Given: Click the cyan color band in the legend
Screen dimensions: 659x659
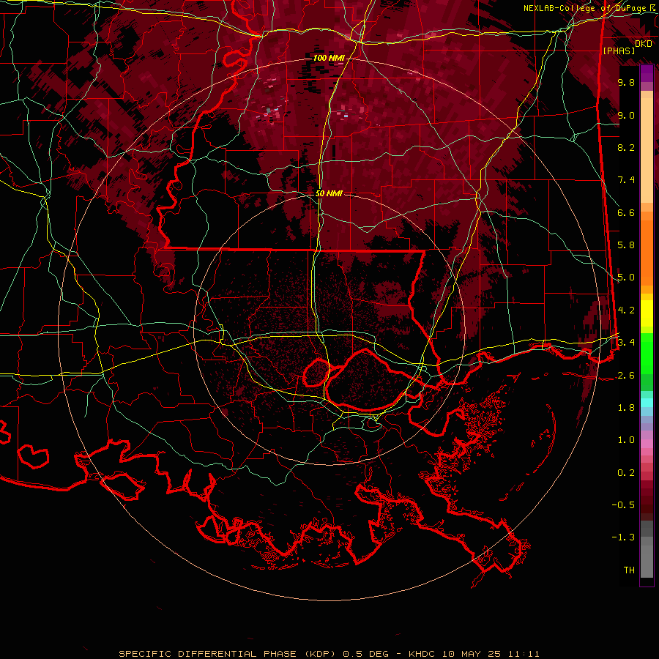Looking at the screenshot, I should point(647,403).
